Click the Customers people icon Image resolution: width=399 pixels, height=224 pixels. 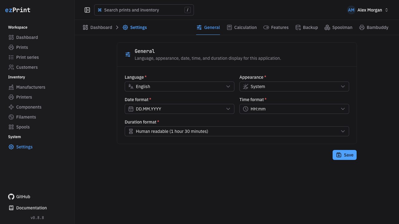pyautogui.click(x=11, y=67)
